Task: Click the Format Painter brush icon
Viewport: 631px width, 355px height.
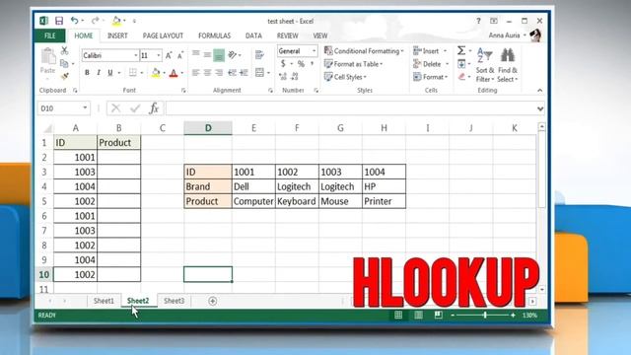Action: [64, 76]
